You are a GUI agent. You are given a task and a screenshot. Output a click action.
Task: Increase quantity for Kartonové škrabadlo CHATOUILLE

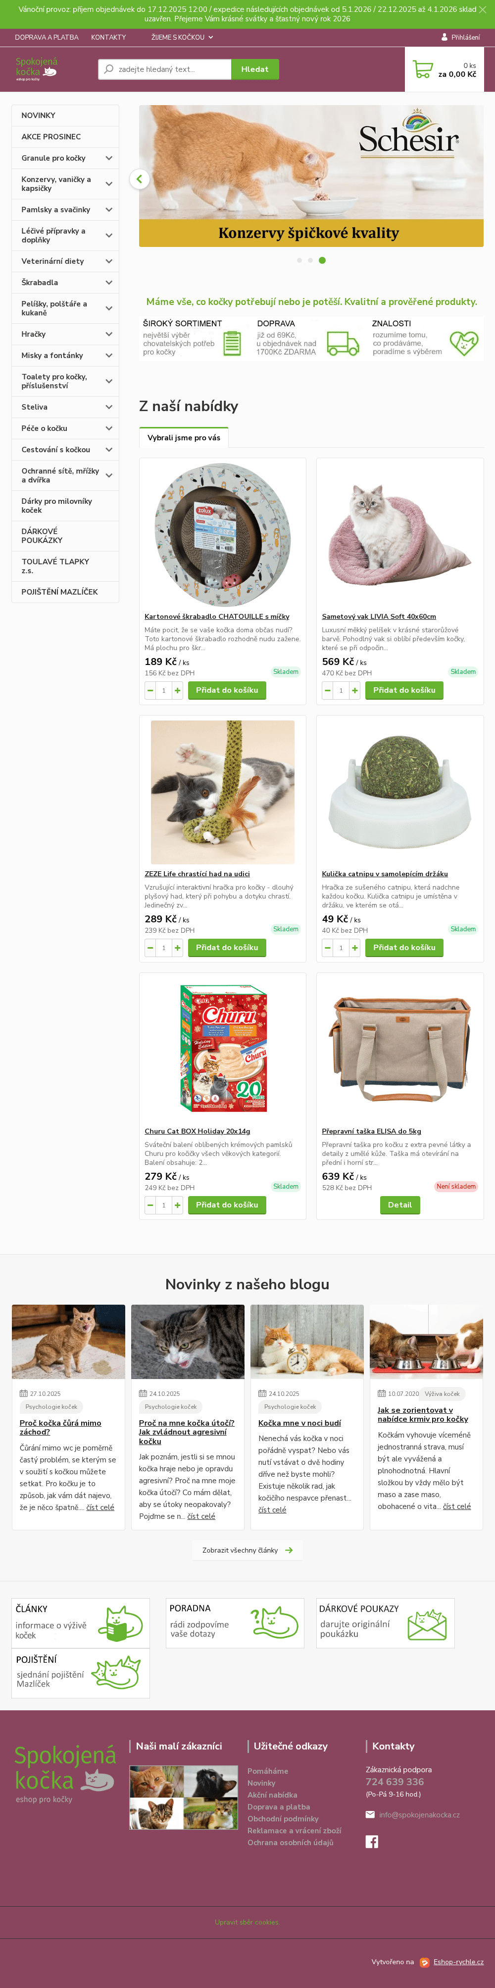click(178, 690)
